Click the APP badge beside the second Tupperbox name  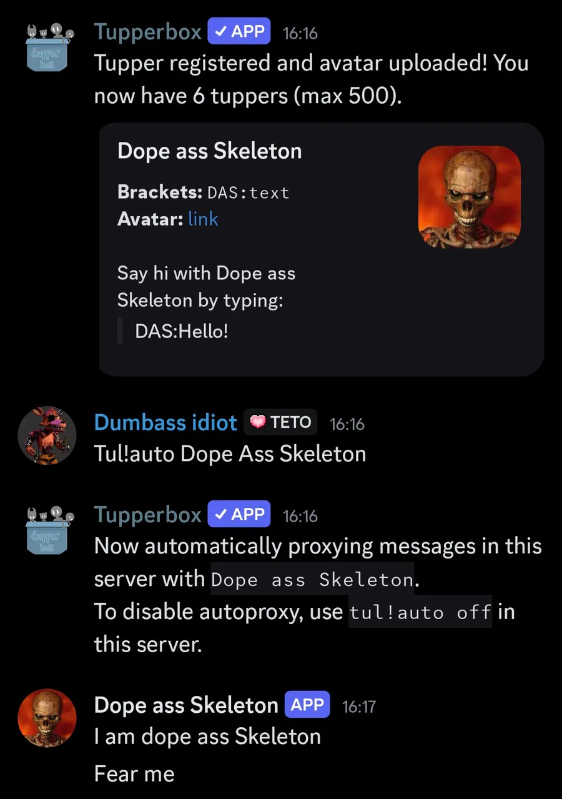click(x=239, y=514)
